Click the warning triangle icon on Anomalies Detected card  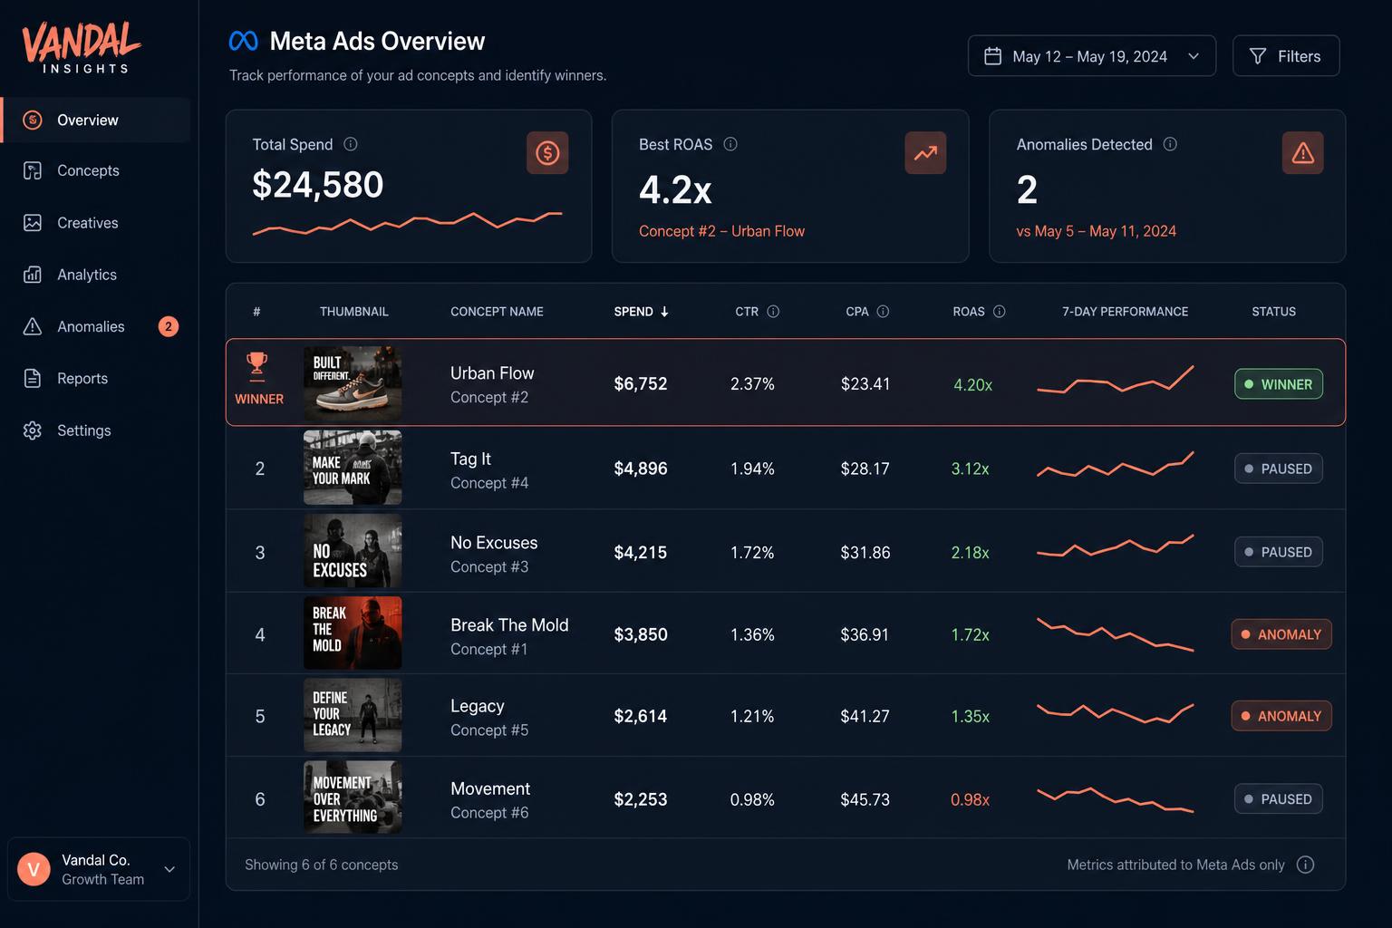(1303, 153)
